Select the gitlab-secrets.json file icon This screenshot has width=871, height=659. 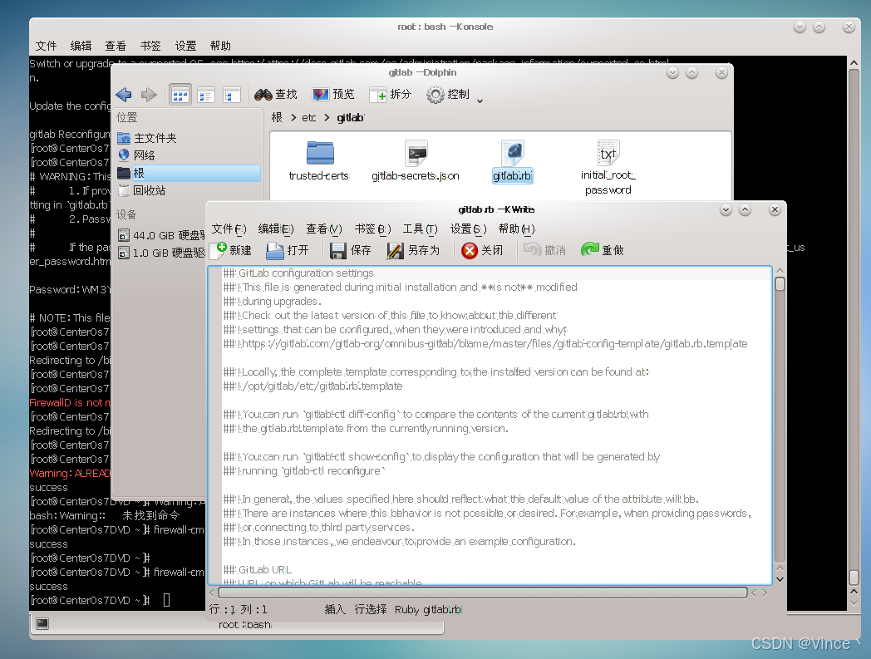click(x=416, y=154)
